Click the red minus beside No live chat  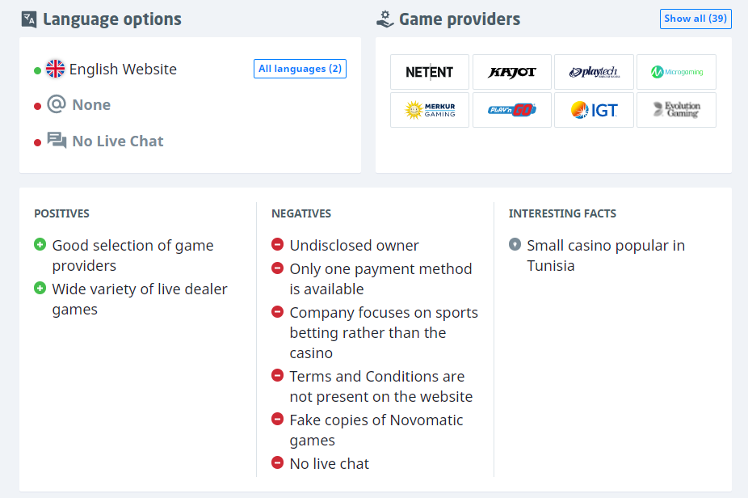(277, 463)
